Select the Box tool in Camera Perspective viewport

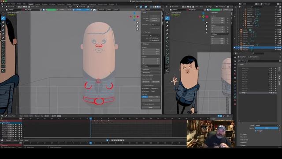pos(3,58)
